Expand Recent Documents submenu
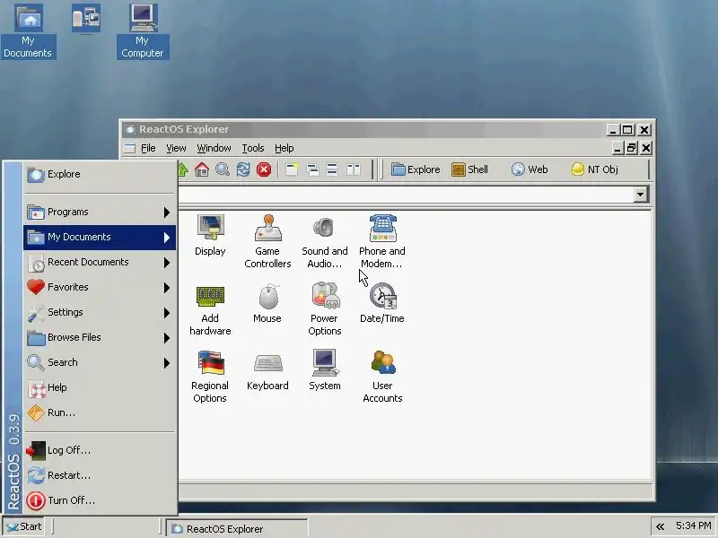Image resolution: width=718 pixels, height=538 pixels. pos(100,262)
